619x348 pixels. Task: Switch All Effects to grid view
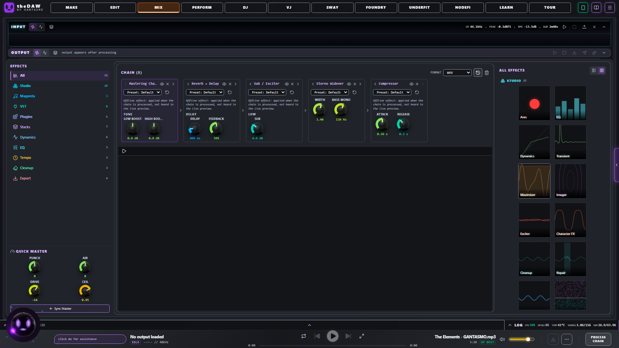tap(602, 71)
